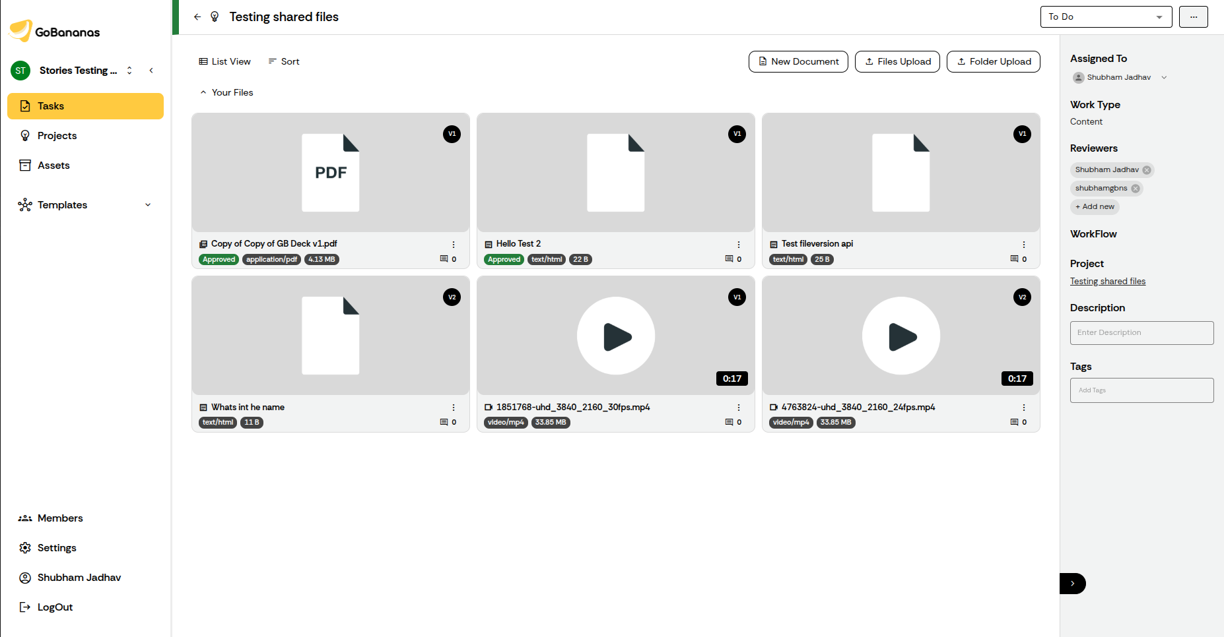Open the Sort options
The width and height of the screenshot is (1224, 637).
click(x=283, y=61)
